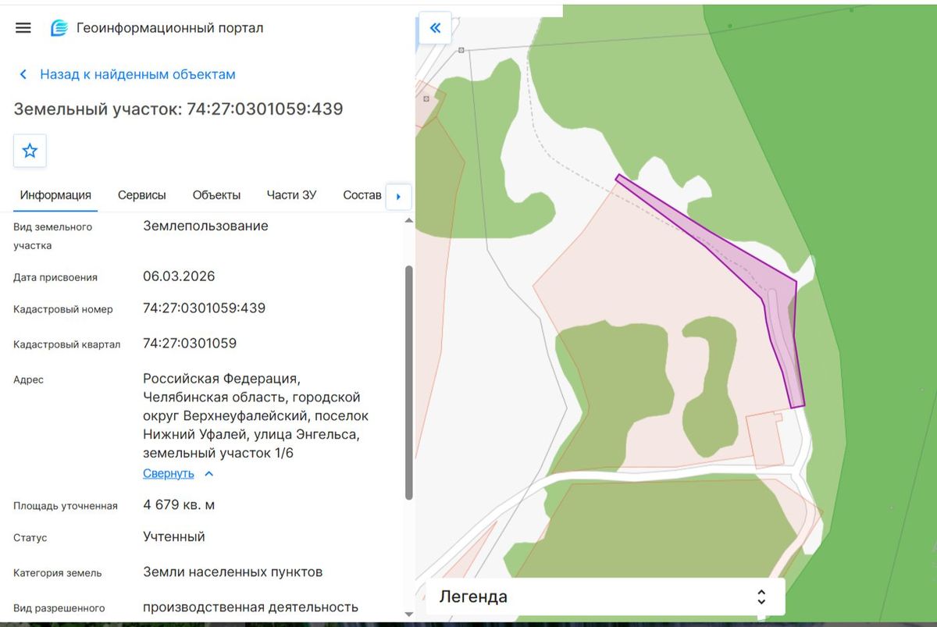This screenshot has width=937, height=627.
Task: Select area value 4 679 кв. м
Action: (179, 505)
